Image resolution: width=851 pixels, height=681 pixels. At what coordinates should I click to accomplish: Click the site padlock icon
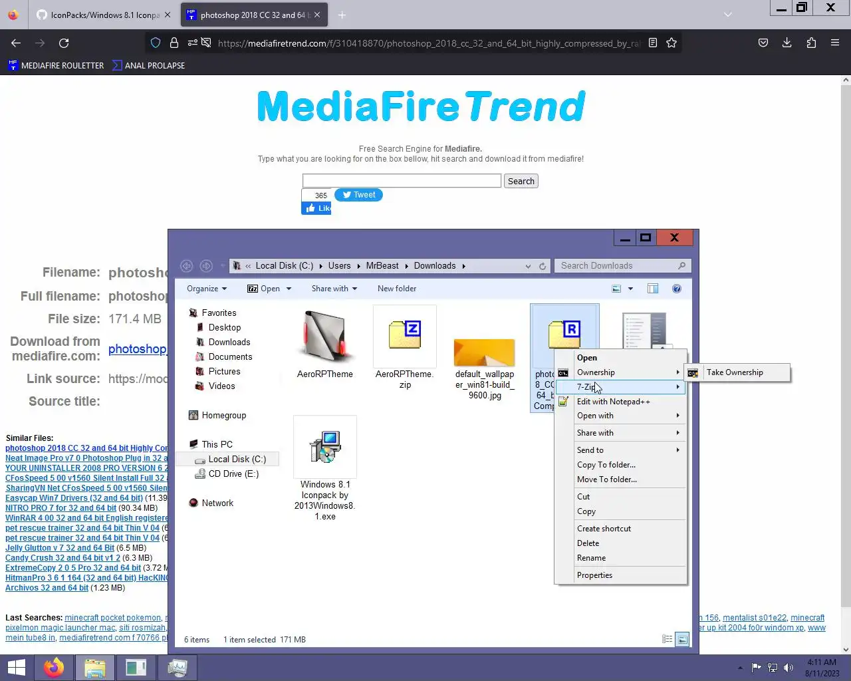click(174, 43)
